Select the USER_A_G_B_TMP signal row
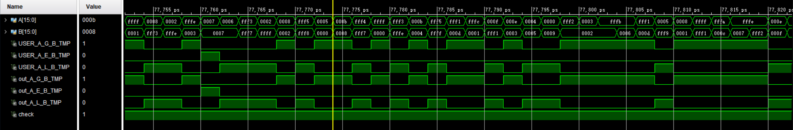Viewport: 793px width, 130px height. pyautogui.click(x=38, y=43)
